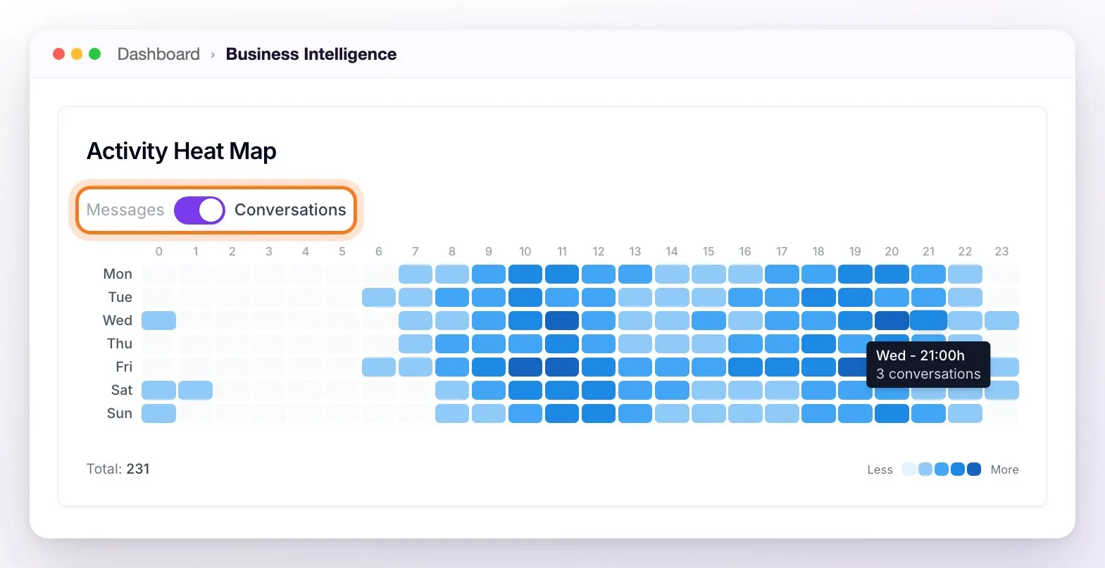Image resolution: width=1105 pixels, height=568 pixels.
Task: Select the Tue 6:00 heat map cell
Action: pos(379,297)
